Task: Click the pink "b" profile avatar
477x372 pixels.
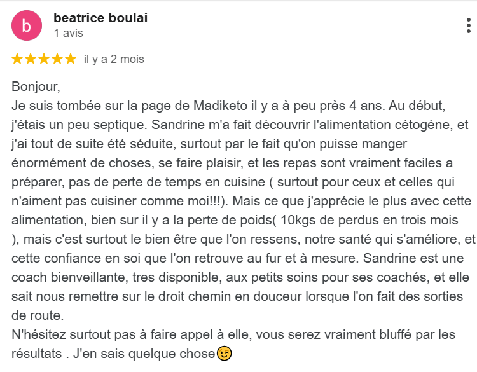Action: 27,25
